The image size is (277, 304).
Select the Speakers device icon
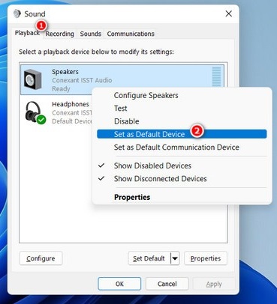pyautogui.click(x=32, y=80)
